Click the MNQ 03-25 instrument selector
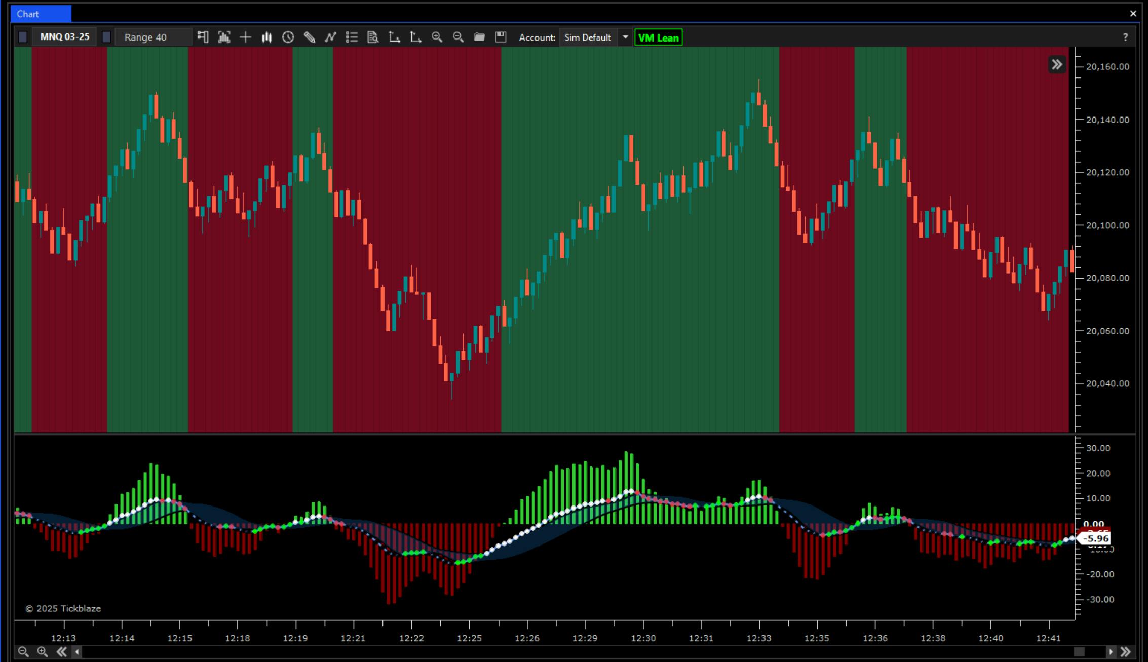The image size is (1148, 662). [x=64, y=37]
